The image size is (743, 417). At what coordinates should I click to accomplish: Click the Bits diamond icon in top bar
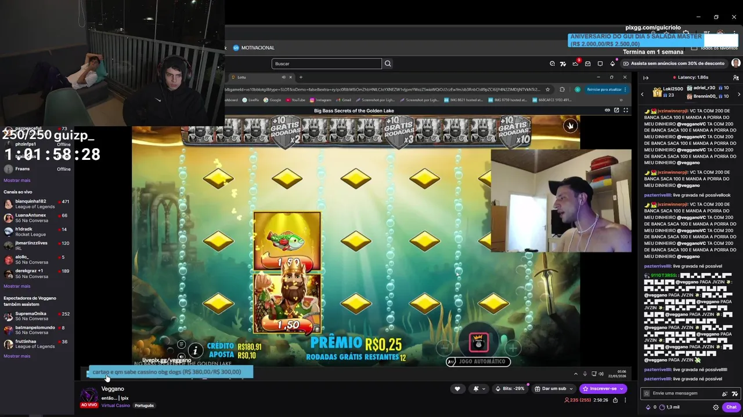(612, 64)
